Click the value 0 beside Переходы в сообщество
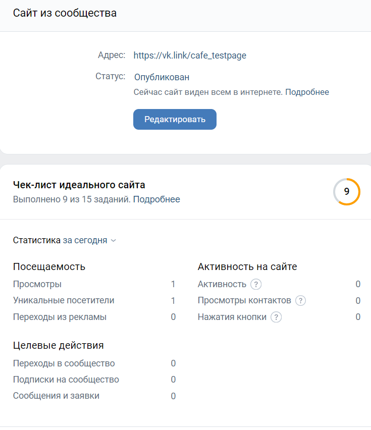The image size is (371, 430). coord(173,363)
